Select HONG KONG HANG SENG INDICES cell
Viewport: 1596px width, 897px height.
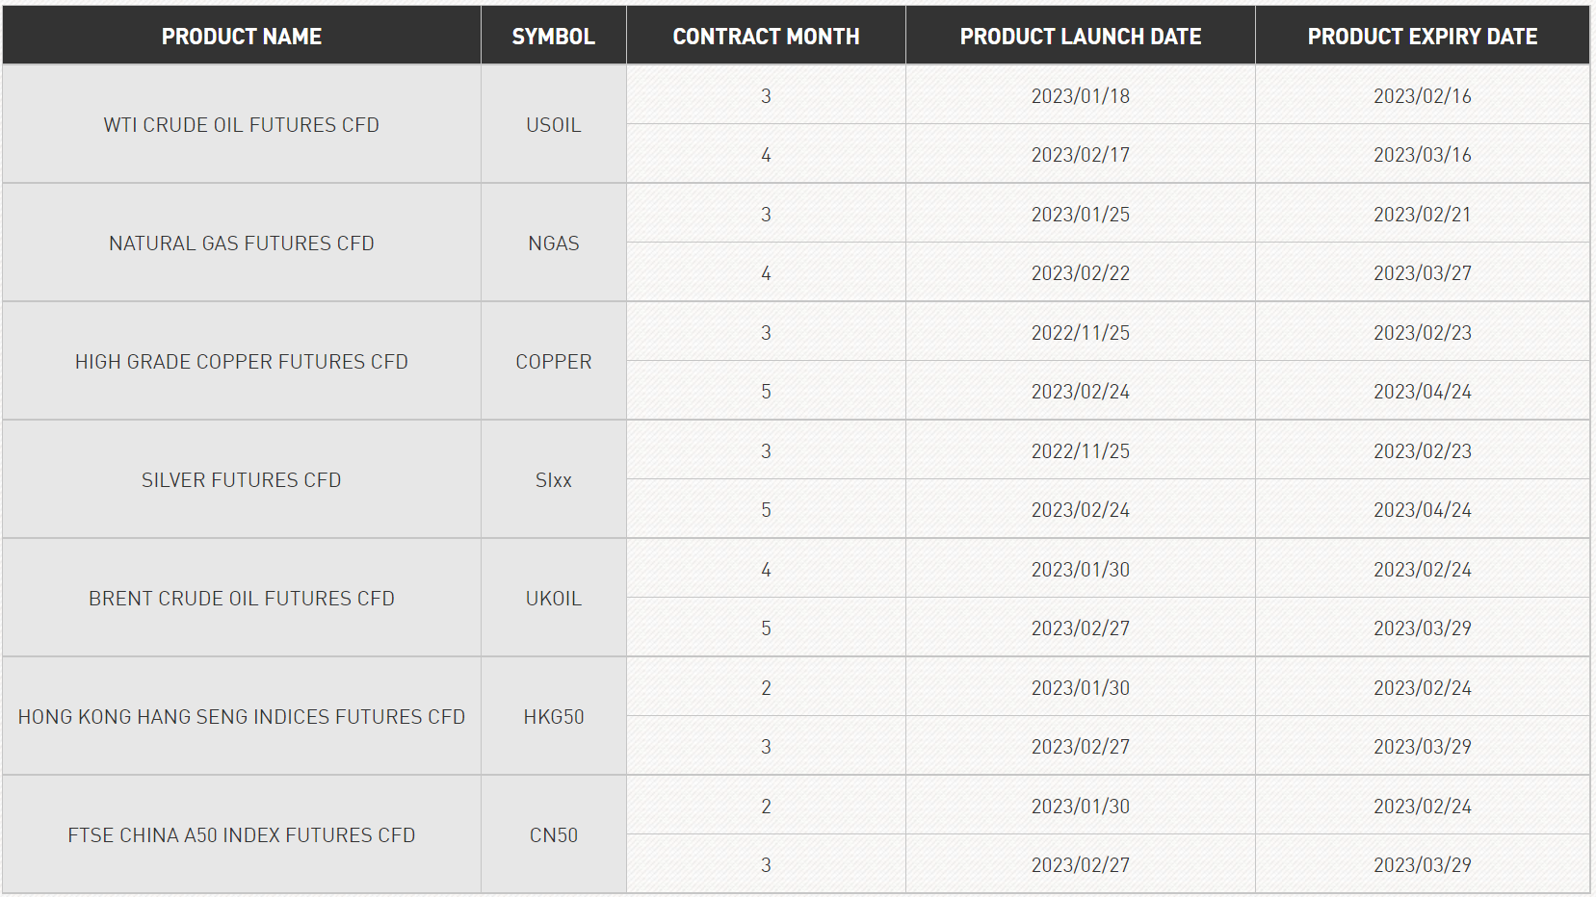point(242,716)
